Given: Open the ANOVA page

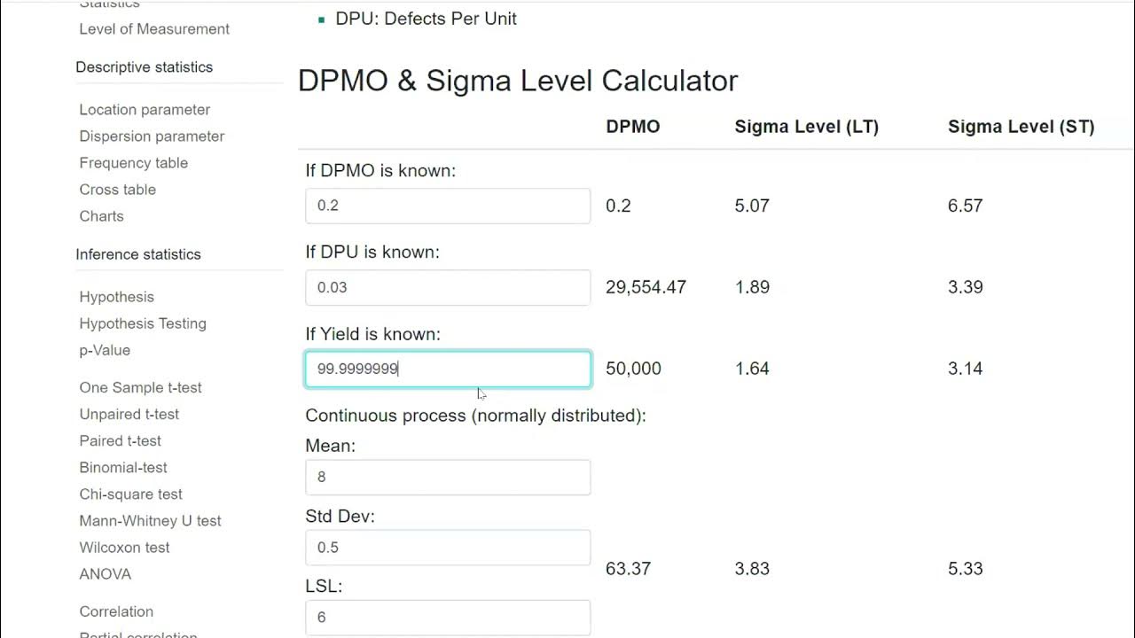Looking at the screenshot, I should [105, 574].
